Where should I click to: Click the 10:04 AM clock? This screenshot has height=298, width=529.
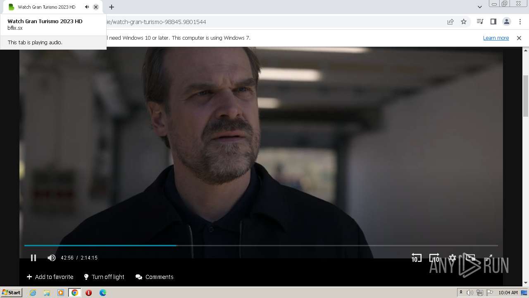(x=508, y=293)
